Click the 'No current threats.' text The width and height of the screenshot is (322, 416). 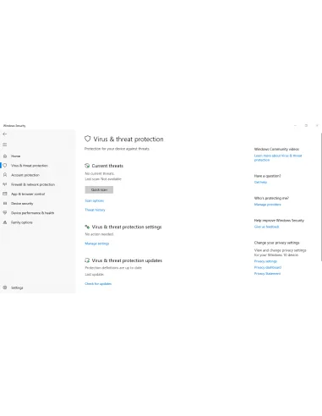point(100,173)
